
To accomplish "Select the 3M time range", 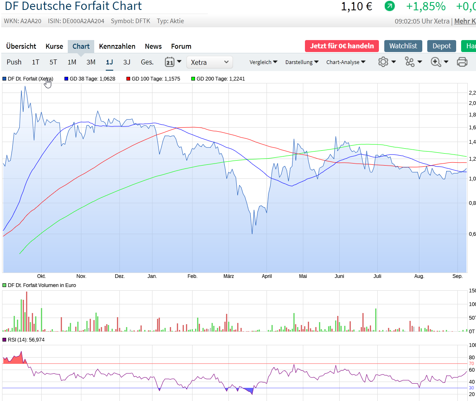I will pos(91,62).
